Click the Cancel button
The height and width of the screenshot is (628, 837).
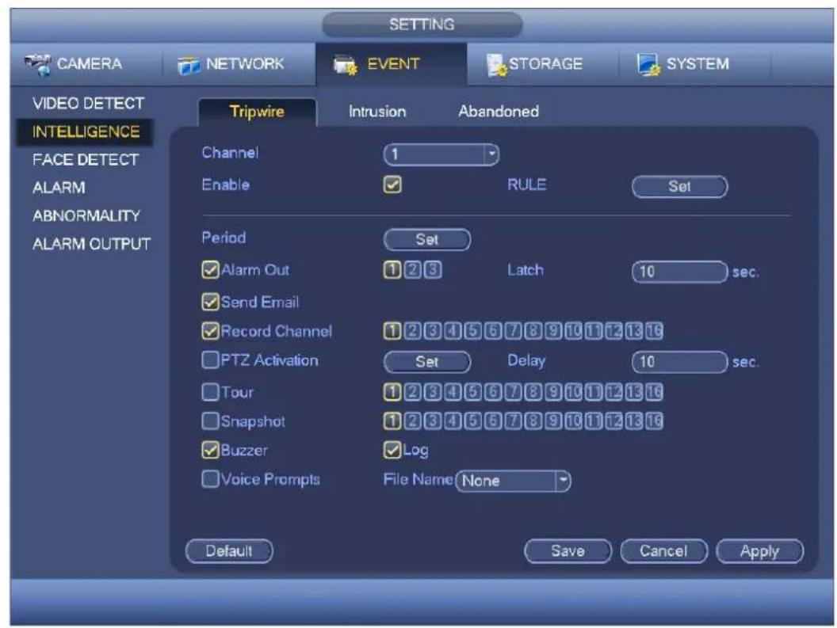click(663, 551)
